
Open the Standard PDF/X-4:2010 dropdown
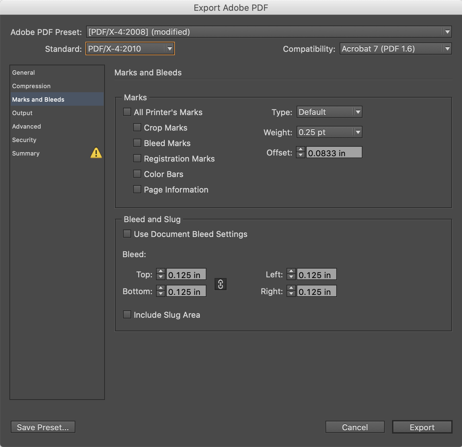click(x=130, y=48)
